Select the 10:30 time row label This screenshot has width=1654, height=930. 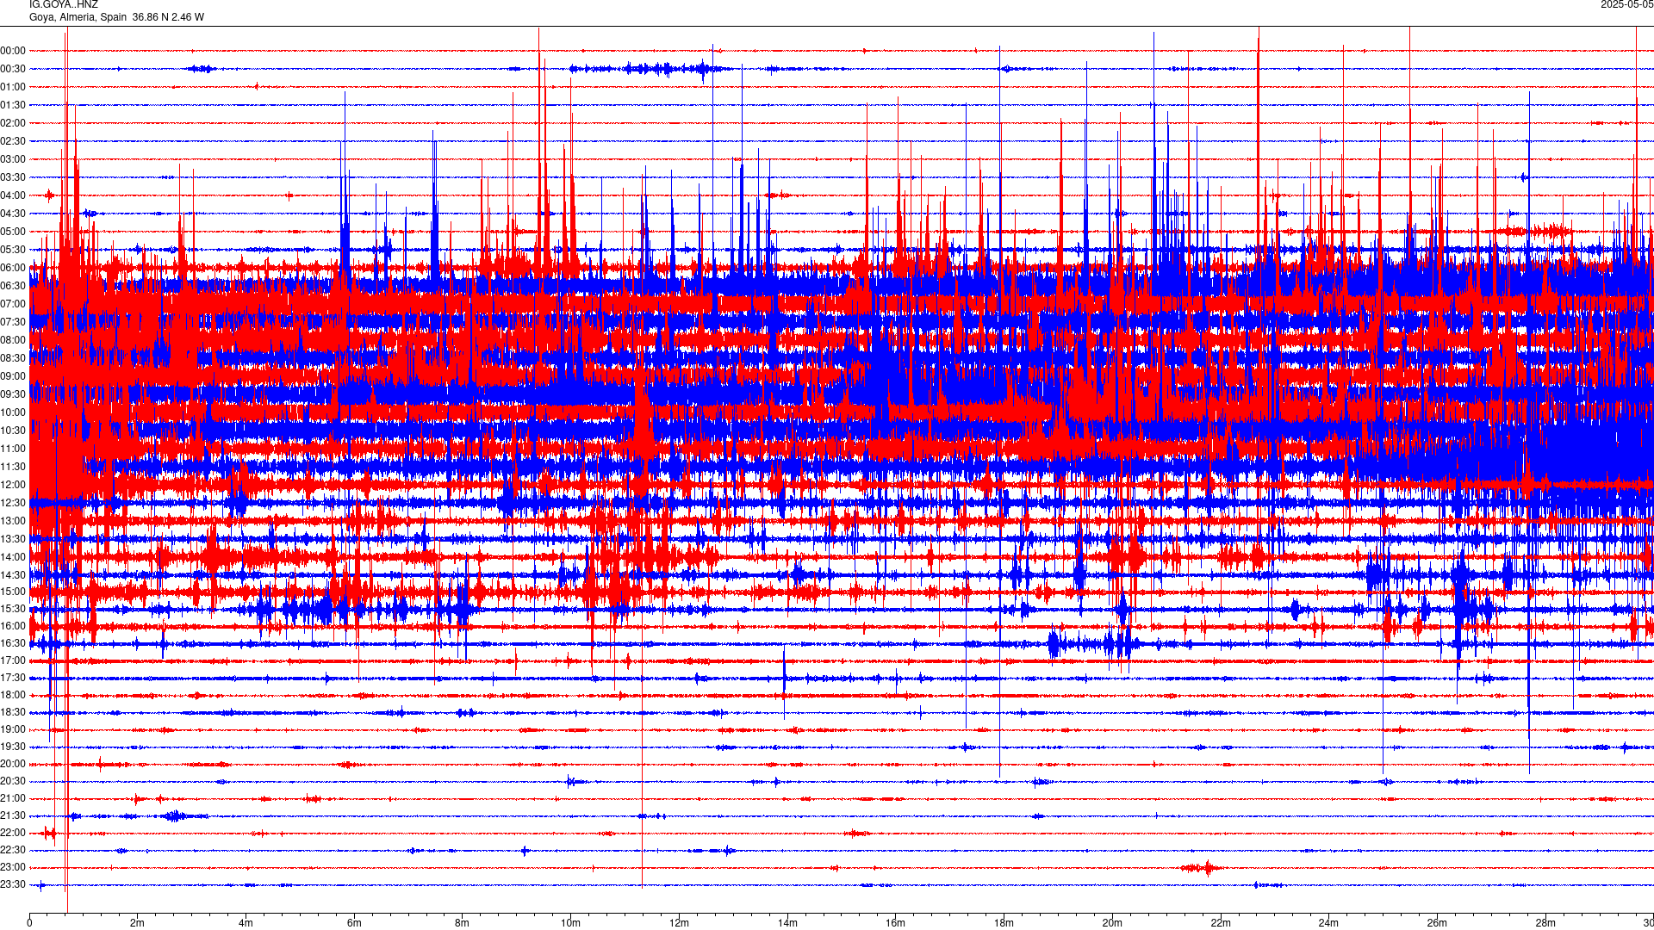[x=13, y=431]
